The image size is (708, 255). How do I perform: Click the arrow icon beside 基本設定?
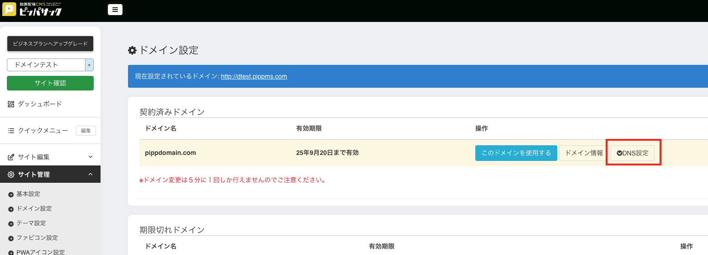11,195
